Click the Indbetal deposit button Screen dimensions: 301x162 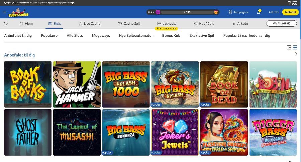290,12
